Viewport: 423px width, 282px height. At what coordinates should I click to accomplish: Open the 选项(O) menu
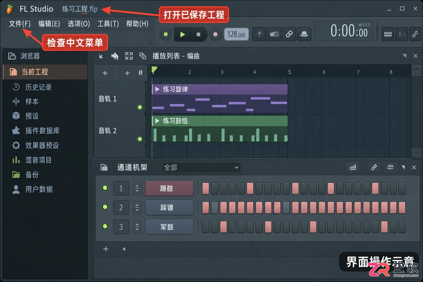click(79, 24)
